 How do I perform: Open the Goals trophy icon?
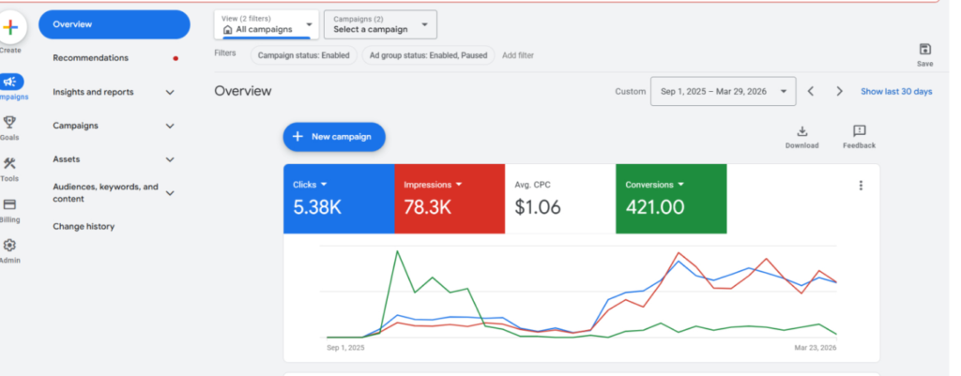10,122
